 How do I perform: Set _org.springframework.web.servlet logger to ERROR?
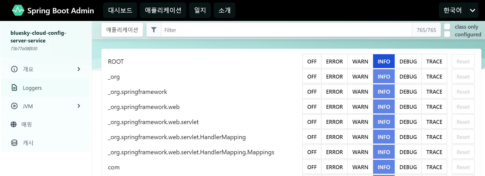[x=334, y=122]
